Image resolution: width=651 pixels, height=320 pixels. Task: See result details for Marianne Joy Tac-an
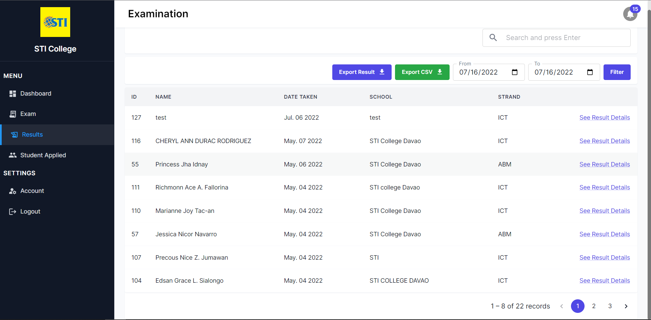point(605,211)
